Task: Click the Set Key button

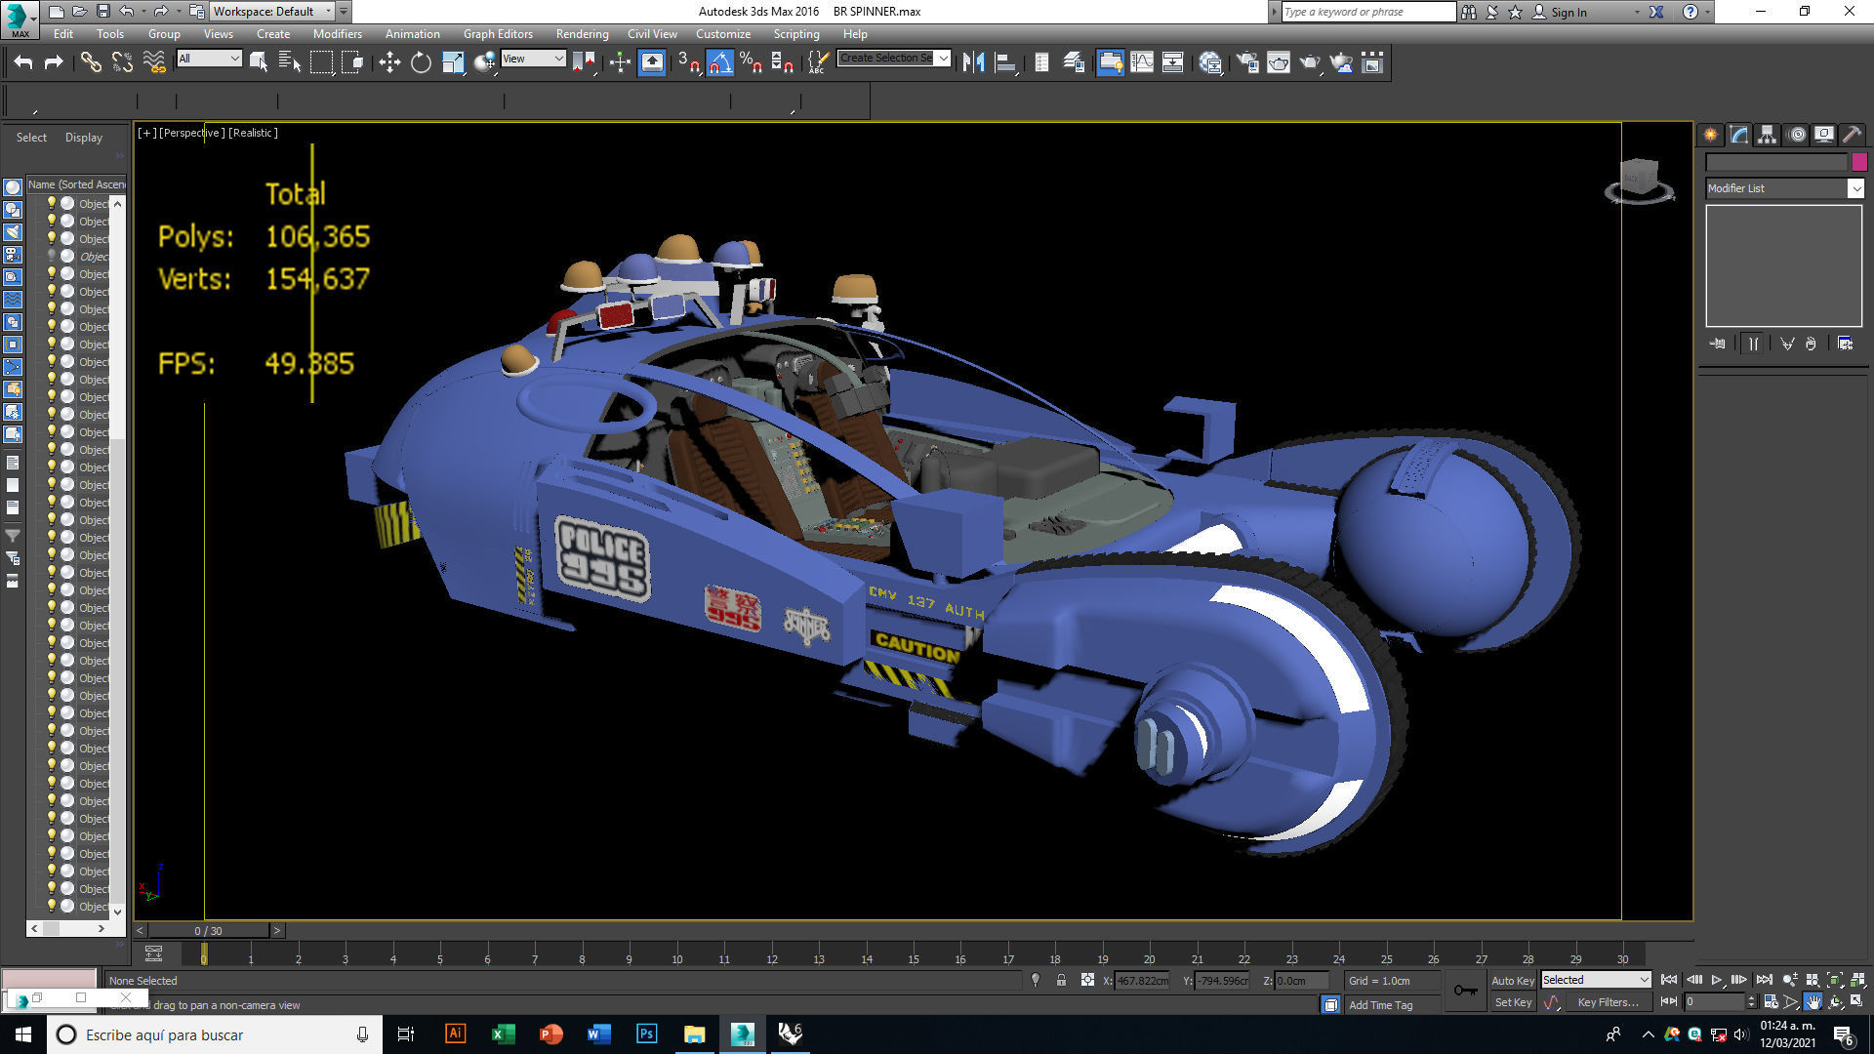Action: [x=1513, y=1002]
